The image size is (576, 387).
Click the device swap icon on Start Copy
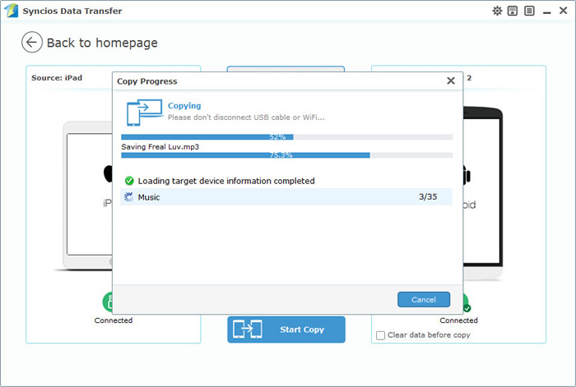click(x=248, y=329)
